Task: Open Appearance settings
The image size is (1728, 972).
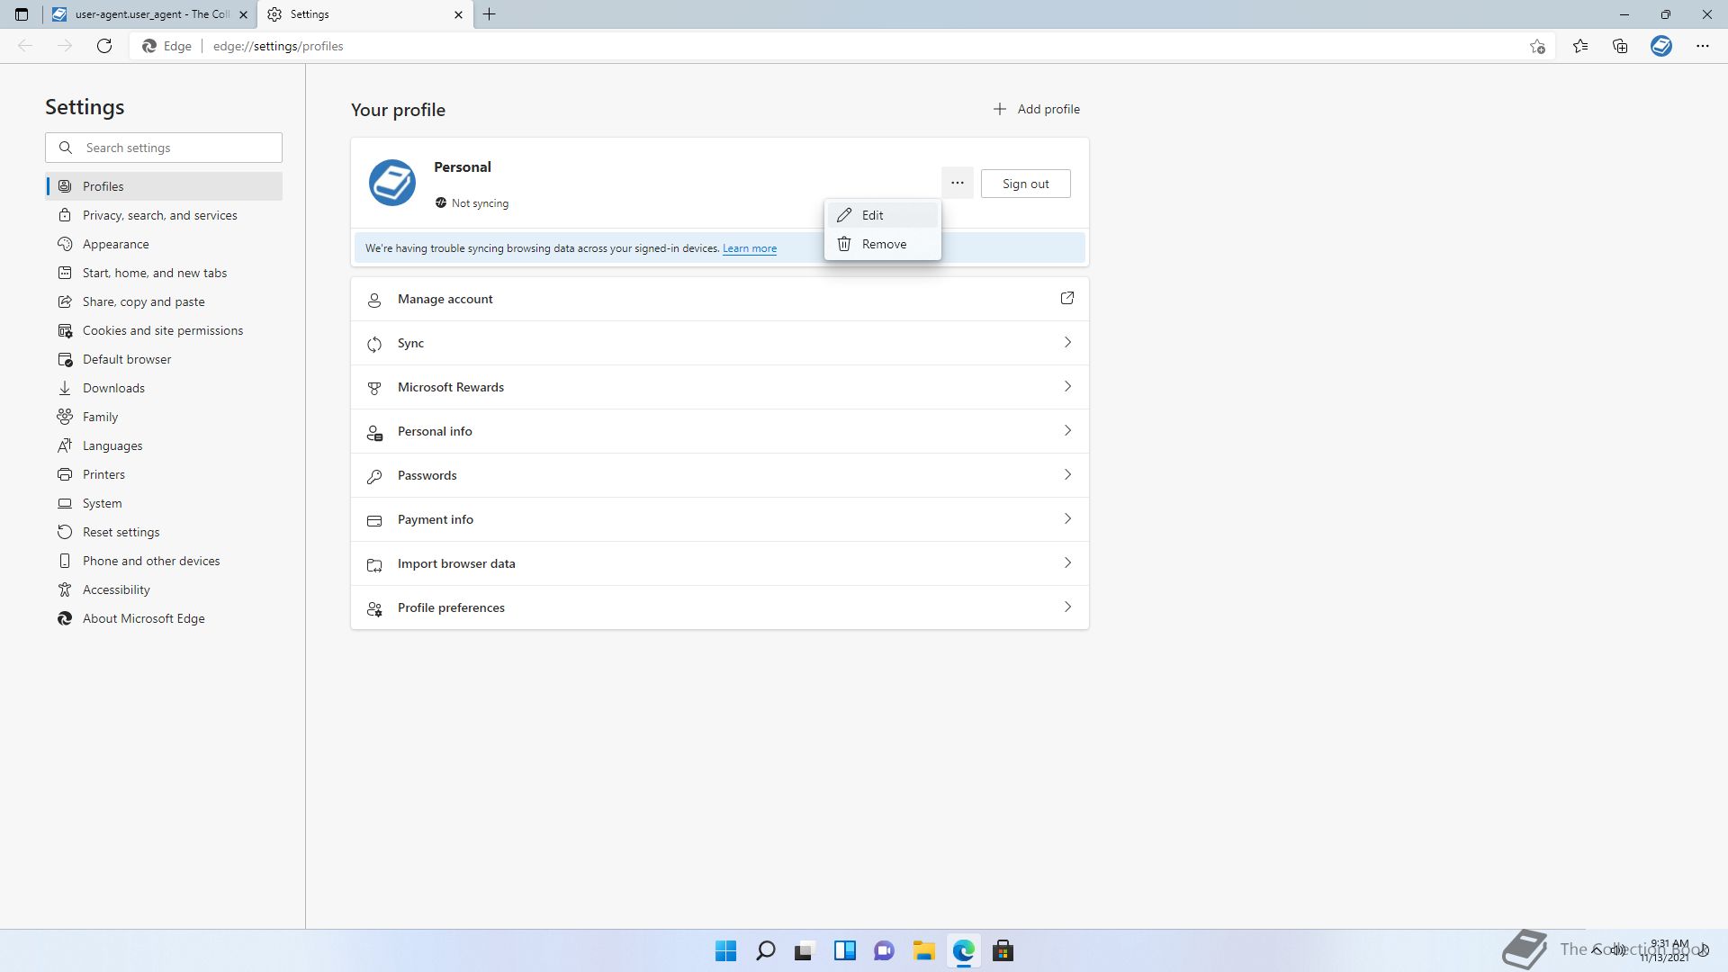Action: 164,244
